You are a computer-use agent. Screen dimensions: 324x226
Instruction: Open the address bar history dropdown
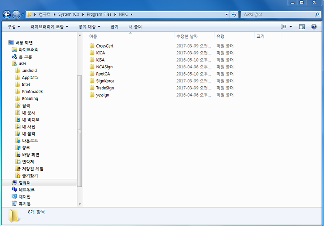(x=226, y=14)
